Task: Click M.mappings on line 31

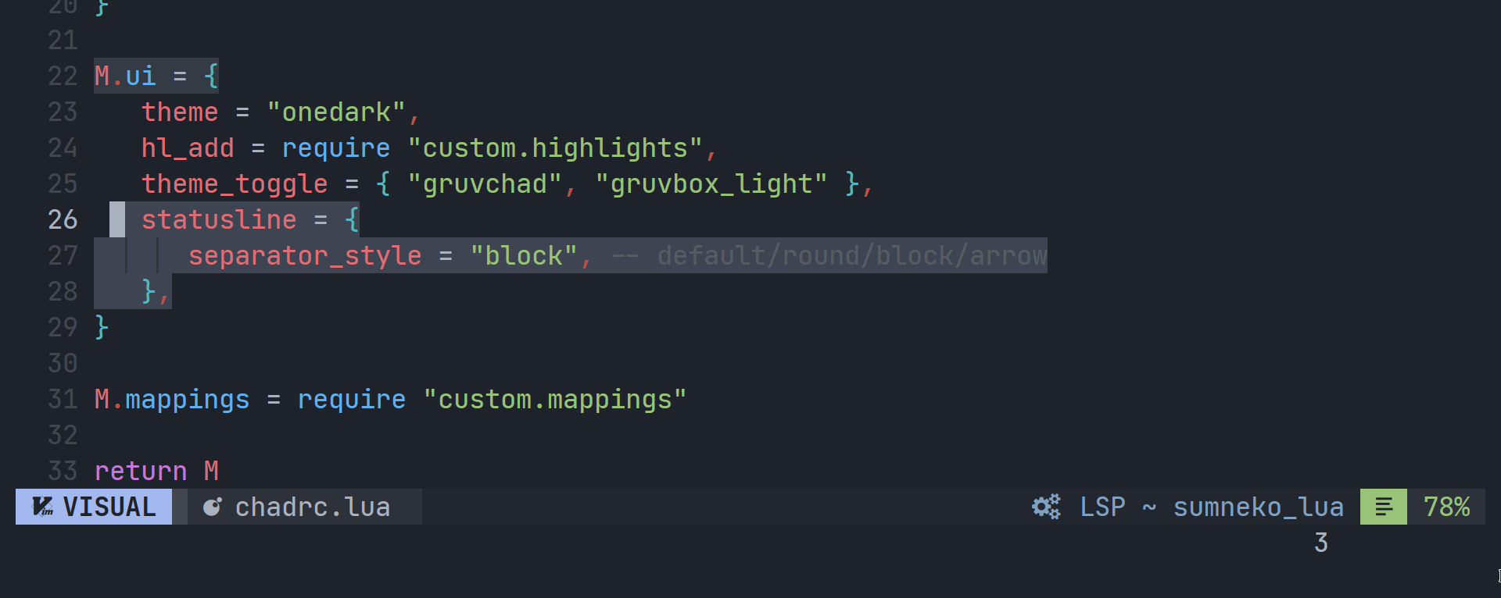Action: point(171,399)
